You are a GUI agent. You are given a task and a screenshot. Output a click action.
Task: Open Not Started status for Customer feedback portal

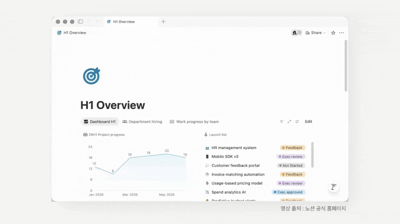(291, 165)
